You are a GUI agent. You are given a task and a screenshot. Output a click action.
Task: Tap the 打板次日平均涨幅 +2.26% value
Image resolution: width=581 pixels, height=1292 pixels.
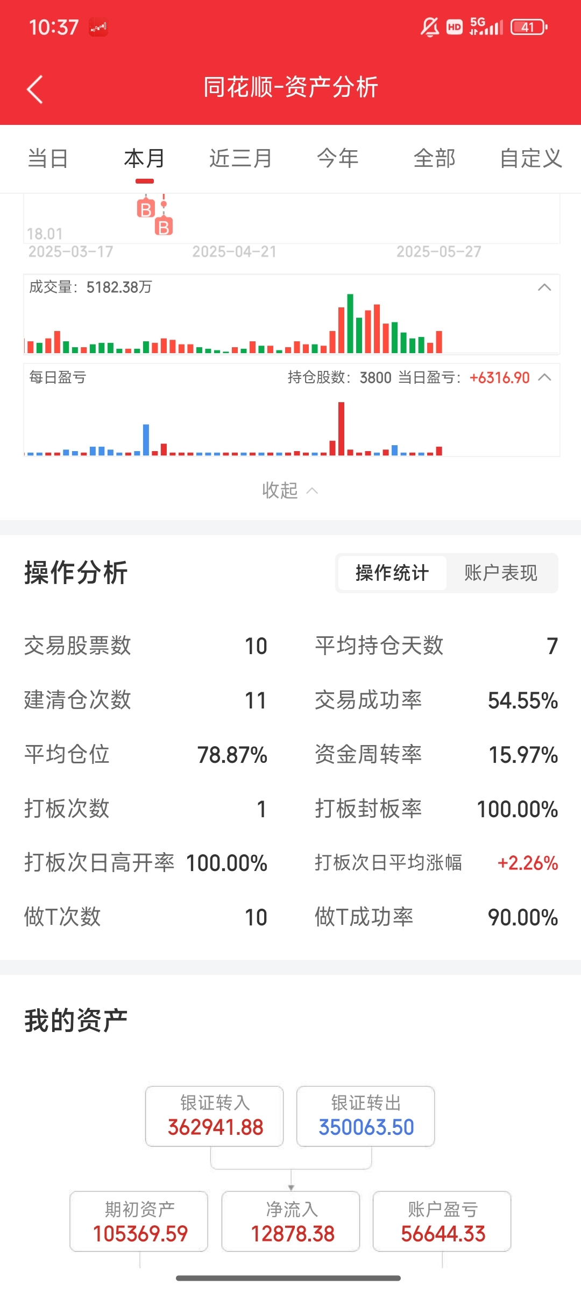click(x=528, y=863)
